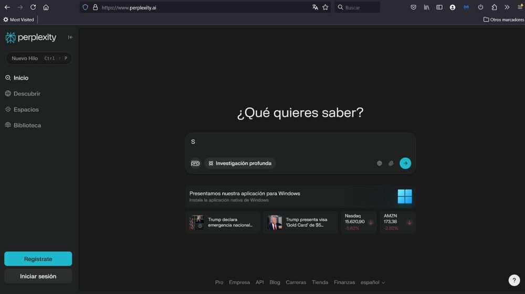Toggle the Pro search mode
This screenshot has height=294, width=525.
(x=195, y=164)
